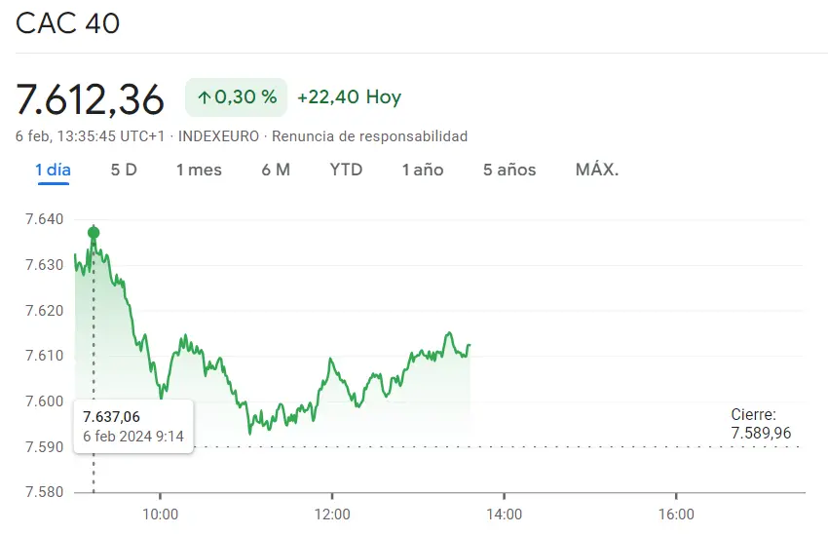The image size is (828, 534).
Task: Click the CAC 40 title
Action: tap(68, 23)
